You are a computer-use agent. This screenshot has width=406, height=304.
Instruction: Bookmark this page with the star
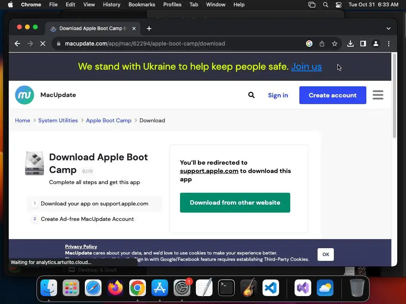pyautogui.click(x=335, y=44)
